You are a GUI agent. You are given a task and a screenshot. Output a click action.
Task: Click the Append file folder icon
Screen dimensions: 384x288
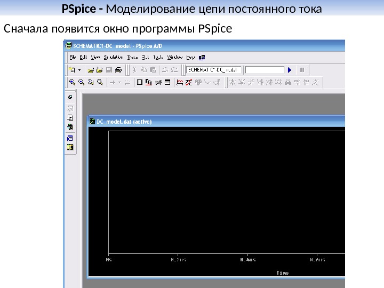(99, 70)
